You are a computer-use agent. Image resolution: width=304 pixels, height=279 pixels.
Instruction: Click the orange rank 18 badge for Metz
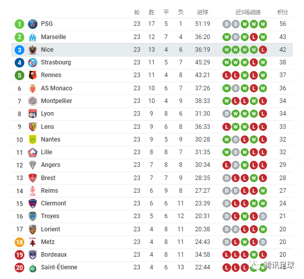click(19, 242)
